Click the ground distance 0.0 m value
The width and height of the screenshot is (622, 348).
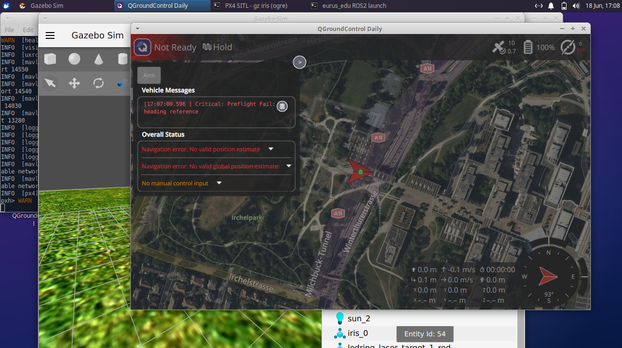tap(496, 280)
